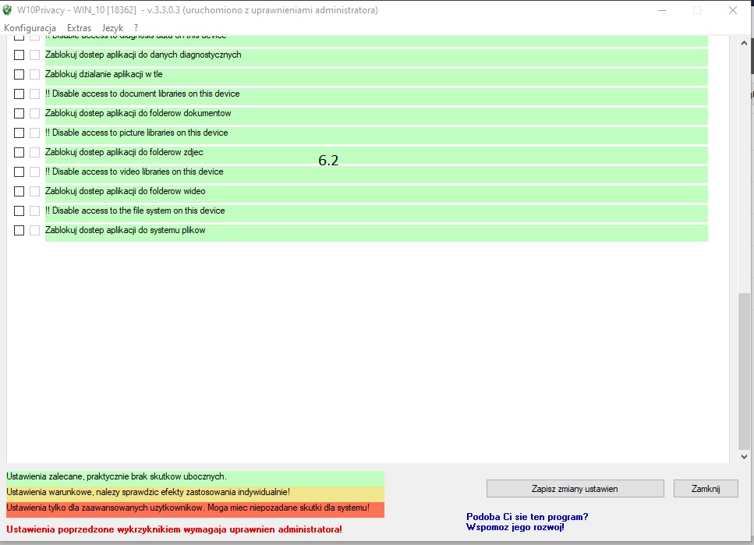Click the window title text 'W10Privacy - WIN_10 [18362]'
Viewport: 754px width, 545px height.
[x=76, y=10]
